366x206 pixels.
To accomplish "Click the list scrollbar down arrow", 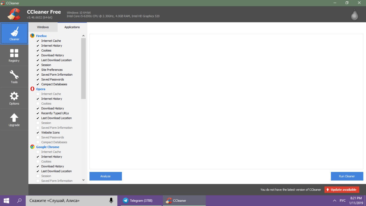I will click(83, 180).
